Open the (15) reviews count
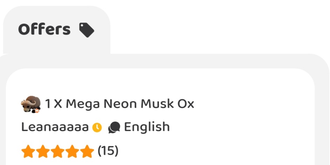This screenshot has width=330, height=165. [108, 151]
